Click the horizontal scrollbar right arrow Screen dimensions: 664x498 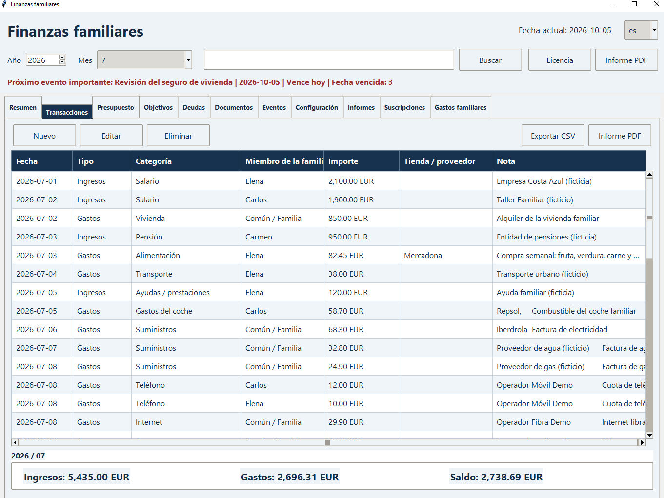642,442
